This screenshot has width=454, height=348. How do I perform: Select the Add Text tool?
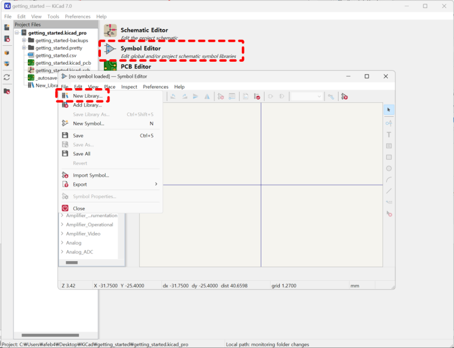click(389, 135)
